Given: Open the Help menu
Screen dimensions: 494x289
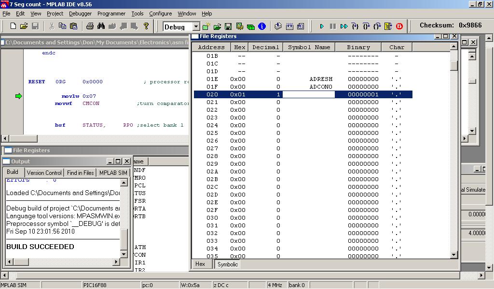Looking at the screenshot, I should (x=206, y=13).
